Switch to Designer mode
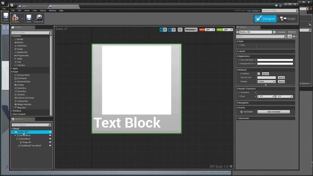This screenshot has width=313, height=176. click(265, 19)
